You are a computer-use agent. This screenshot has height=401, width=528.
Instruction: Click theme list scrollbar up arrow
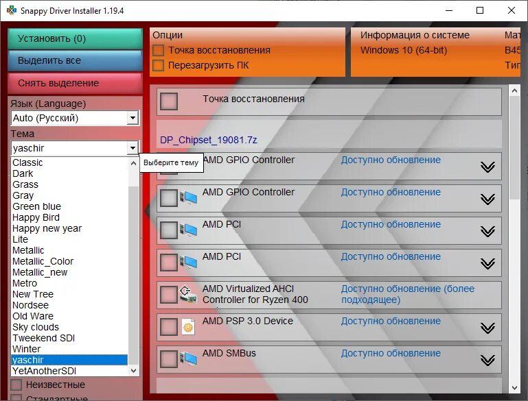(133, 163)
